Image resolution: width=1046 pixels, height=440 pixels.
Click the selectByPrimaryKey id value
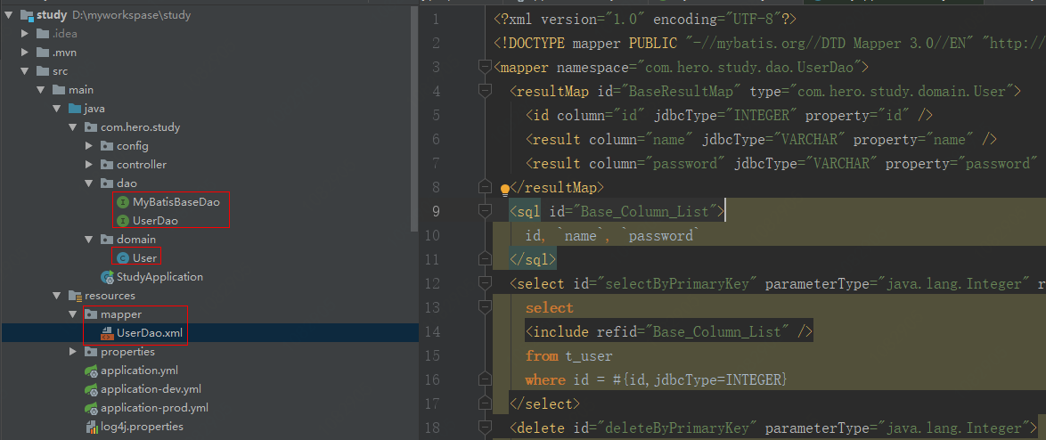coord(678,285)
